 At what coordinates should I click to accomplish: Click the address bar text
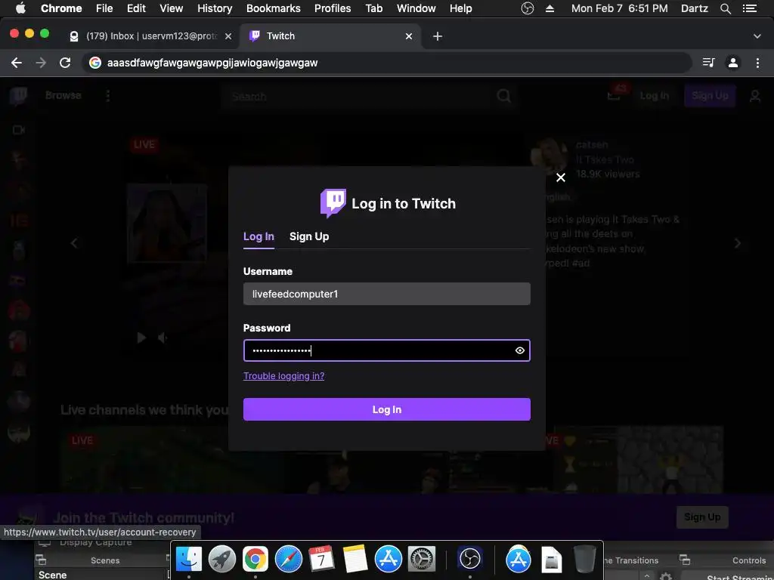point(212,63)
